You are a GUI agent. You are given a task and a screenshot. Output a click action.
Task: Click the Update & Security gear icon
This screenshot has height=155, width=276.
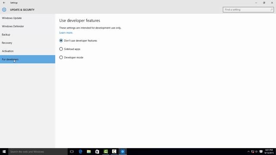4,9
